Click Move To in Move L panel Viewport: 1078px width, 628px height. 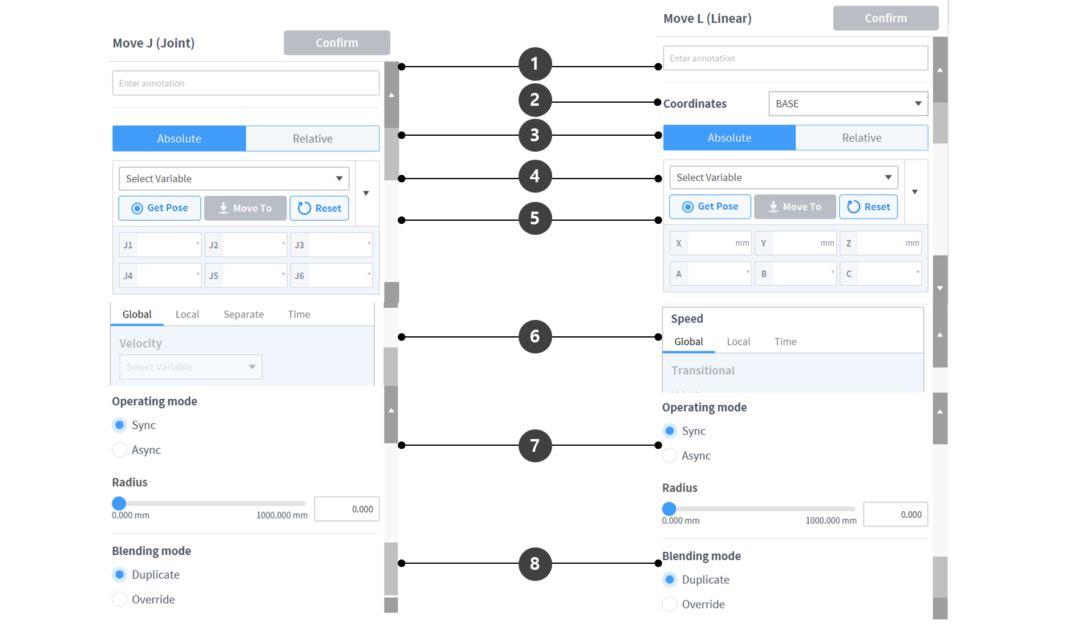click(x=795, y=207)
